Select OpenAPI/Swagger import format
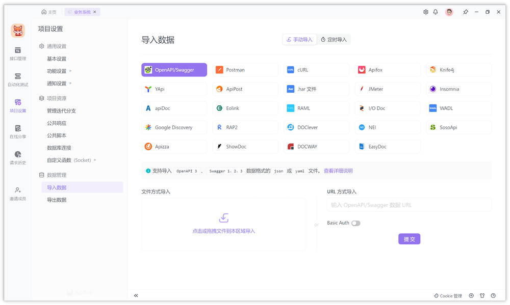Image resolution: width=510 pixels, height=305 pixels. point(174,70)
